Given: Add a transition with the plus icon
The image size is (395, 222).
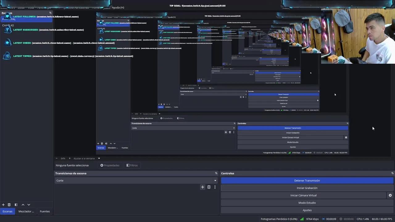Looking at the screenshot, I should coord(202,187).
